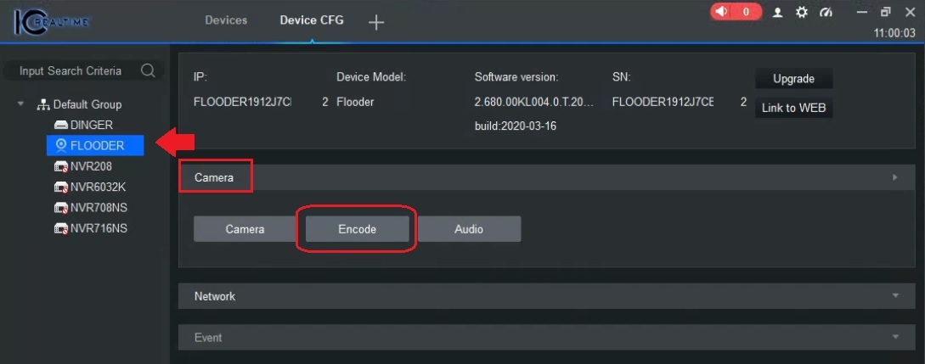
Task: Collapse the Default Group tree arrow
Action: pos(21,104)
